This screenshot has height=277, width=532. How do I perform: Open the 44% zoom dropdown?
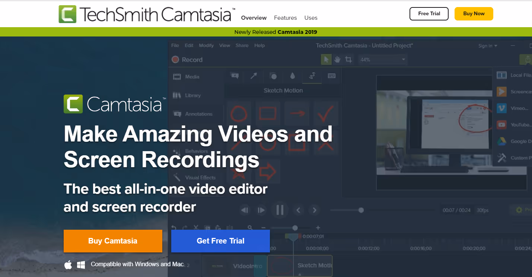click(383, 60)
